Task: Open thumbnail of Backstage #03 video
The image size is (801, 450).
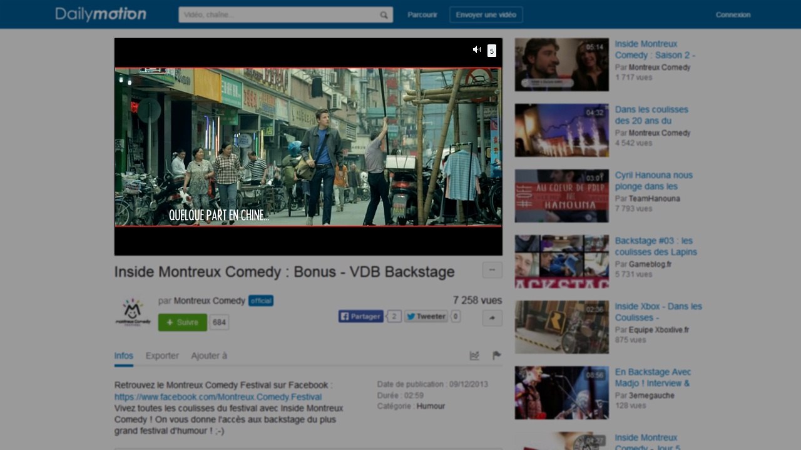Action: tap(562, 261)
